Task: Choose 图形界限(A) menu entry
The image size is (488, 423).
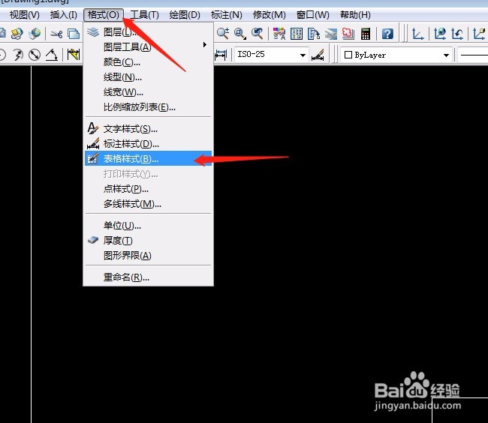Action: [x=149, y=256]
